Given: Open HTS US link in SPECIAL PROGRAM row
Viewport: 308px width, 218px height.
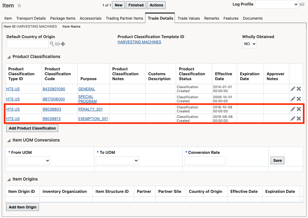Looking at the screenshot, I should click(x=13, y=99).
